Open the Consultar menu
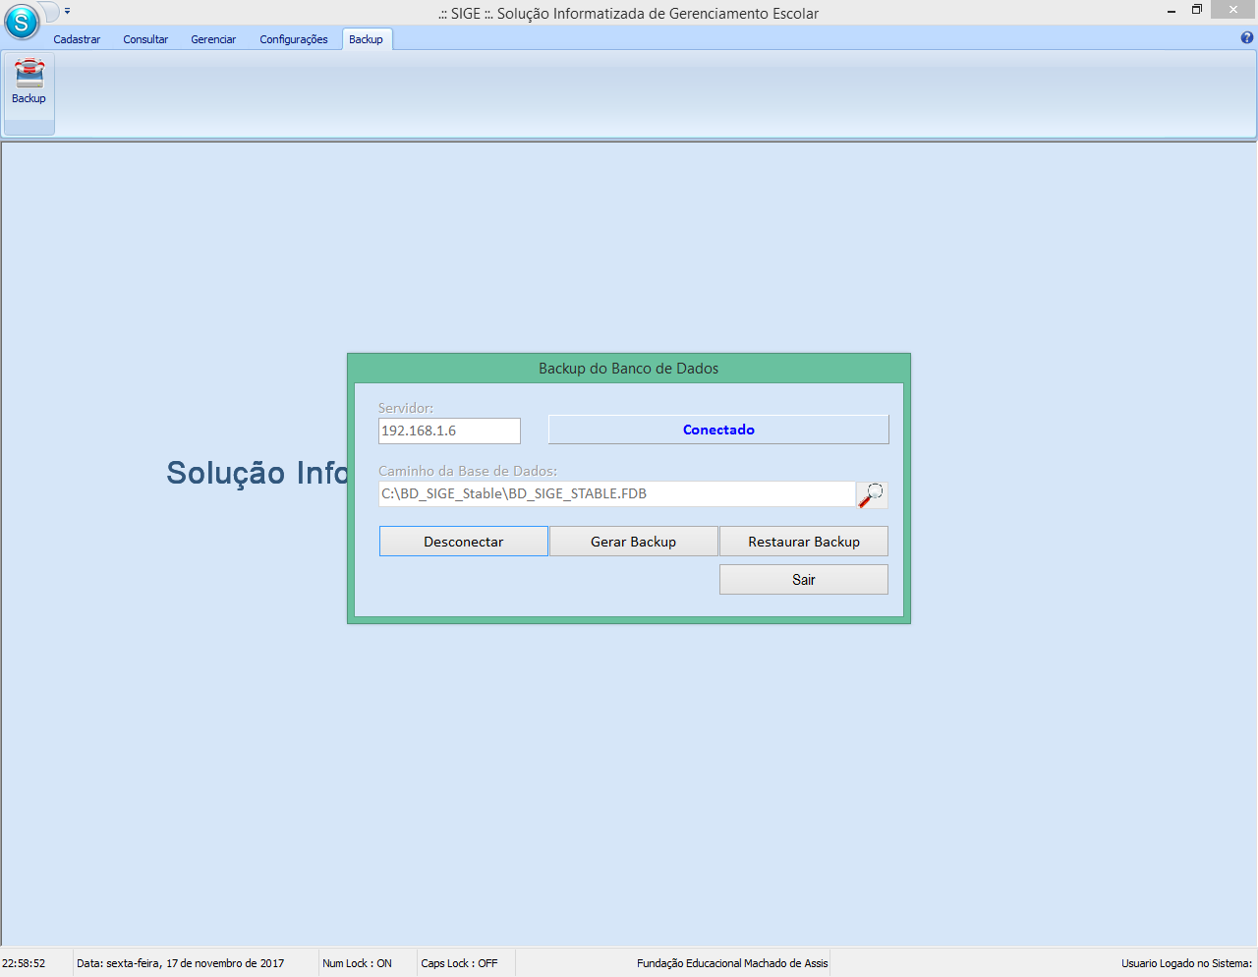 pyautogui.click(x=145, y=39)
